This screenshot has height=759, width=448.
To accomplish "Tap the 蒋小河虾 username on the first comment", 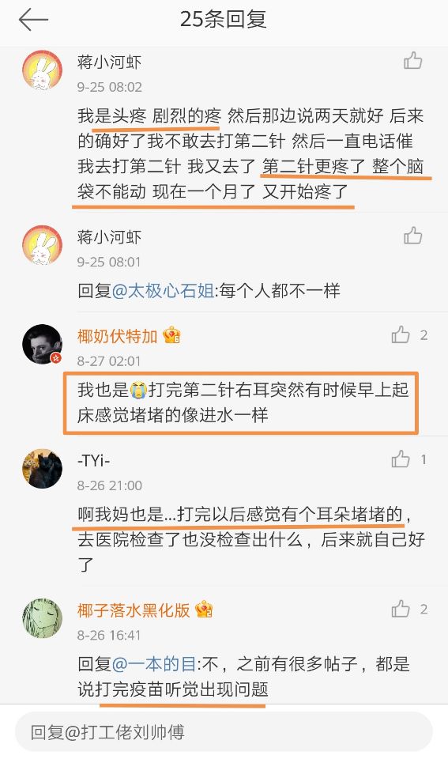I will [109, 62].
